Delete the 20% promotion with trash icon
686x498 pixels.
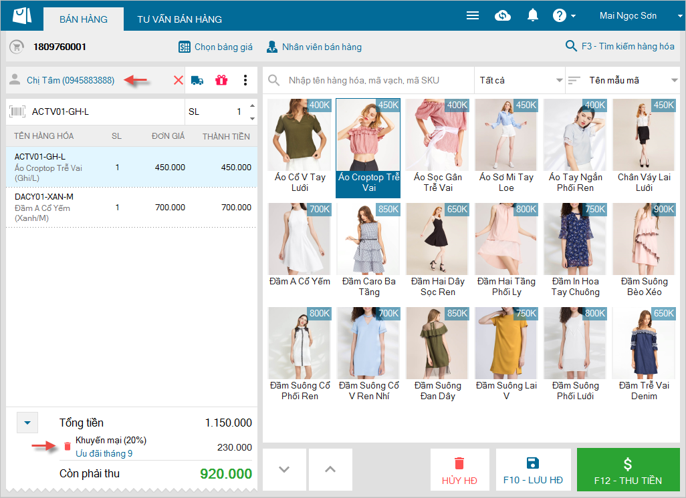tap(67, 446)
